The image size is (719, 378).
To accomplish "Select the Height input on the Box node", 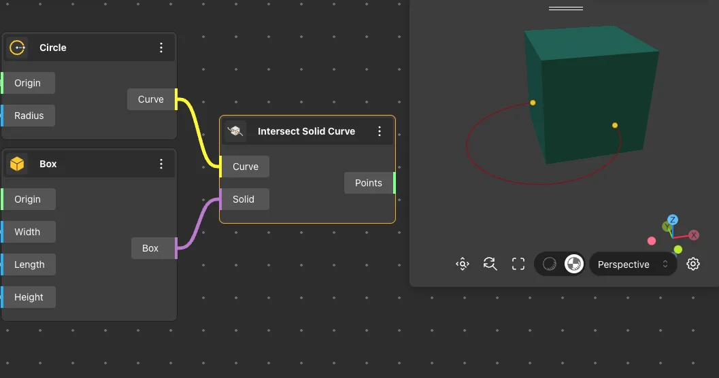I will tap(29, 297).
